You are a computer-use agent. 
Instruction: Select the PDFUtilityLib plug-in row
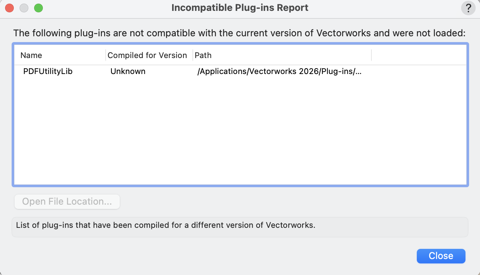coord(48,71)
